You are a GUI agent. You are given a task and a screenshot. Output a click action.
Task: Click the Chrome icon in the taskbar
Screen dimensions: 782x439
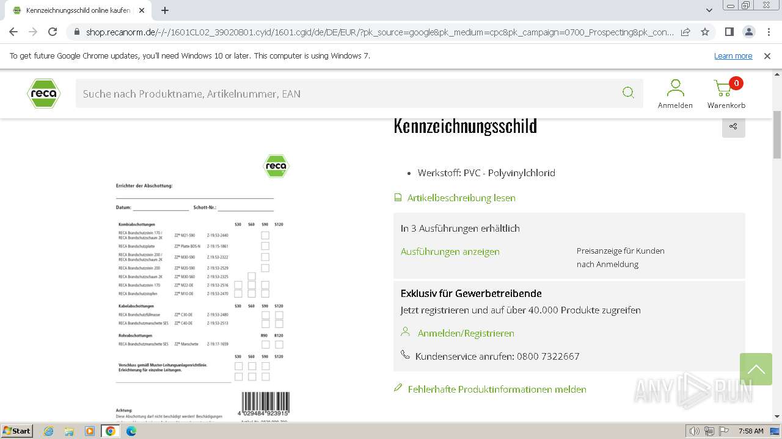coord(111,431)
